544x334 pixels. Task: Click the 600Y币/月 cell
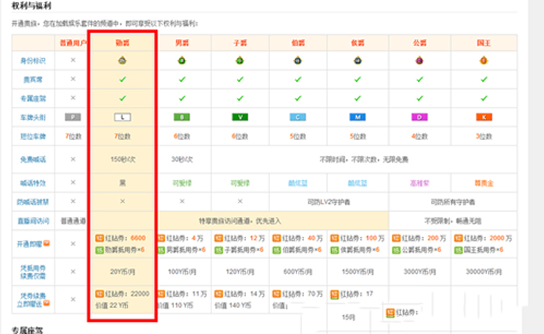click(x=298, y=272)
